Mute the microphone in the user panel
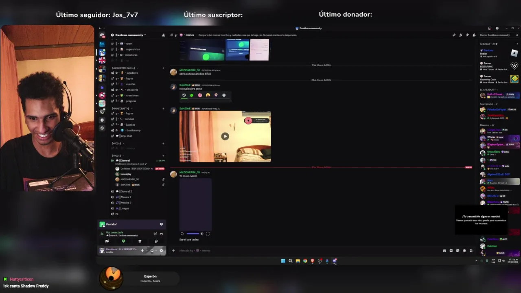521x293 pixels. [x=142, y=251]
